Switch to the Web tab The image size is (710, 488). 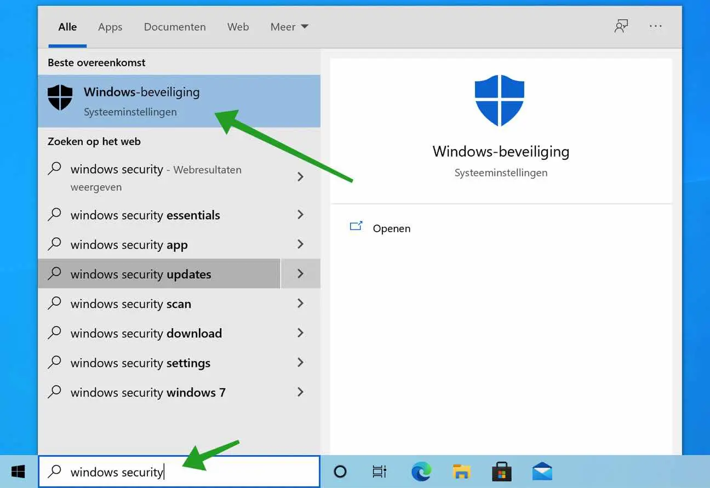coord(238,27)
